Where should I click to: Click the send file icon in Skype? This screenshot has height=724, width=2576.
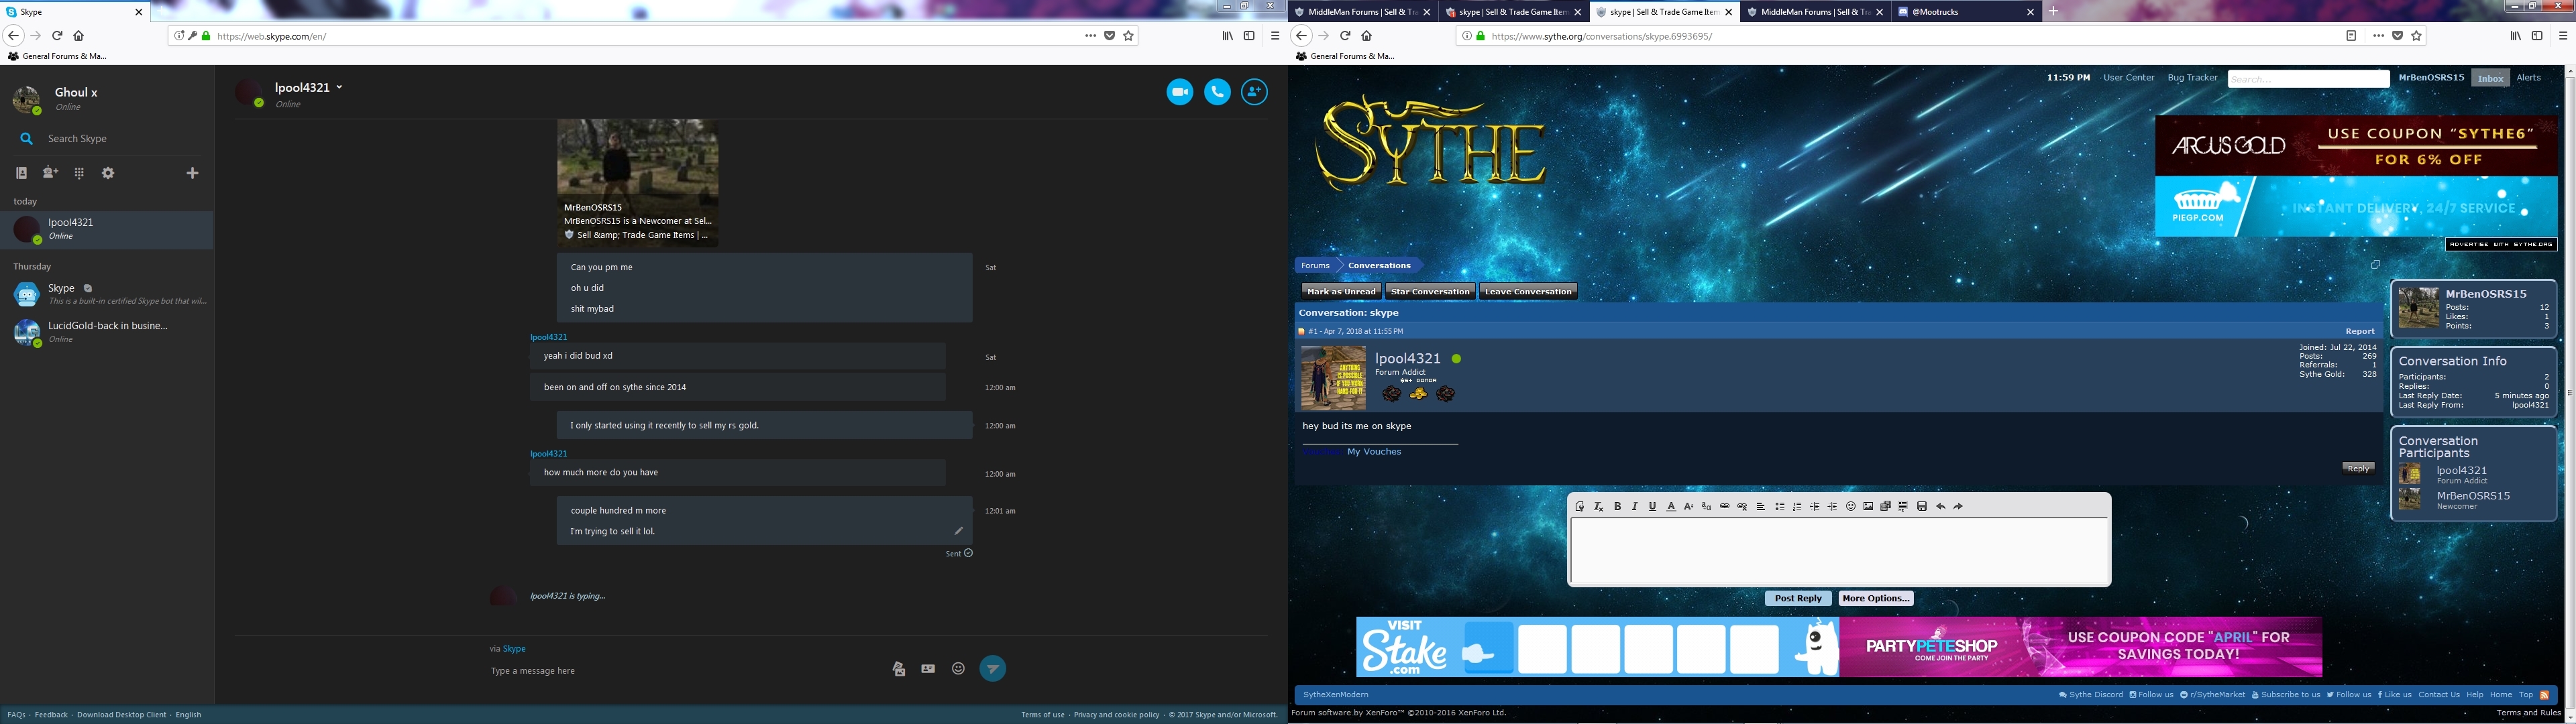click(899, 669)
